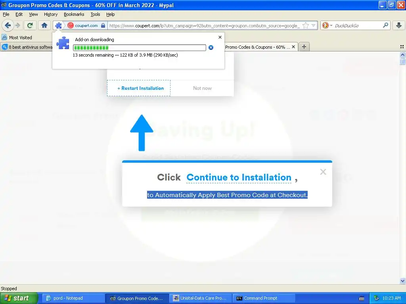Switch to the 8 best antivirus tab

click(x=27, y=47)
